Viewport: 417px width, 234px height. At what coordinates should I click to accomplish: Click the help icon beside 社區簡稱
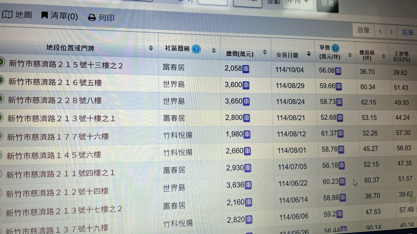(x=196, y=49)
